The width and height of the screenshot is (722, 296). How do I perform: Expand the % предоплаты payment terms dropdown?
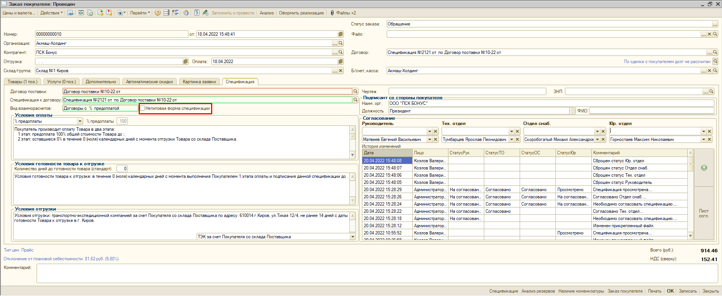pos(80,121)
